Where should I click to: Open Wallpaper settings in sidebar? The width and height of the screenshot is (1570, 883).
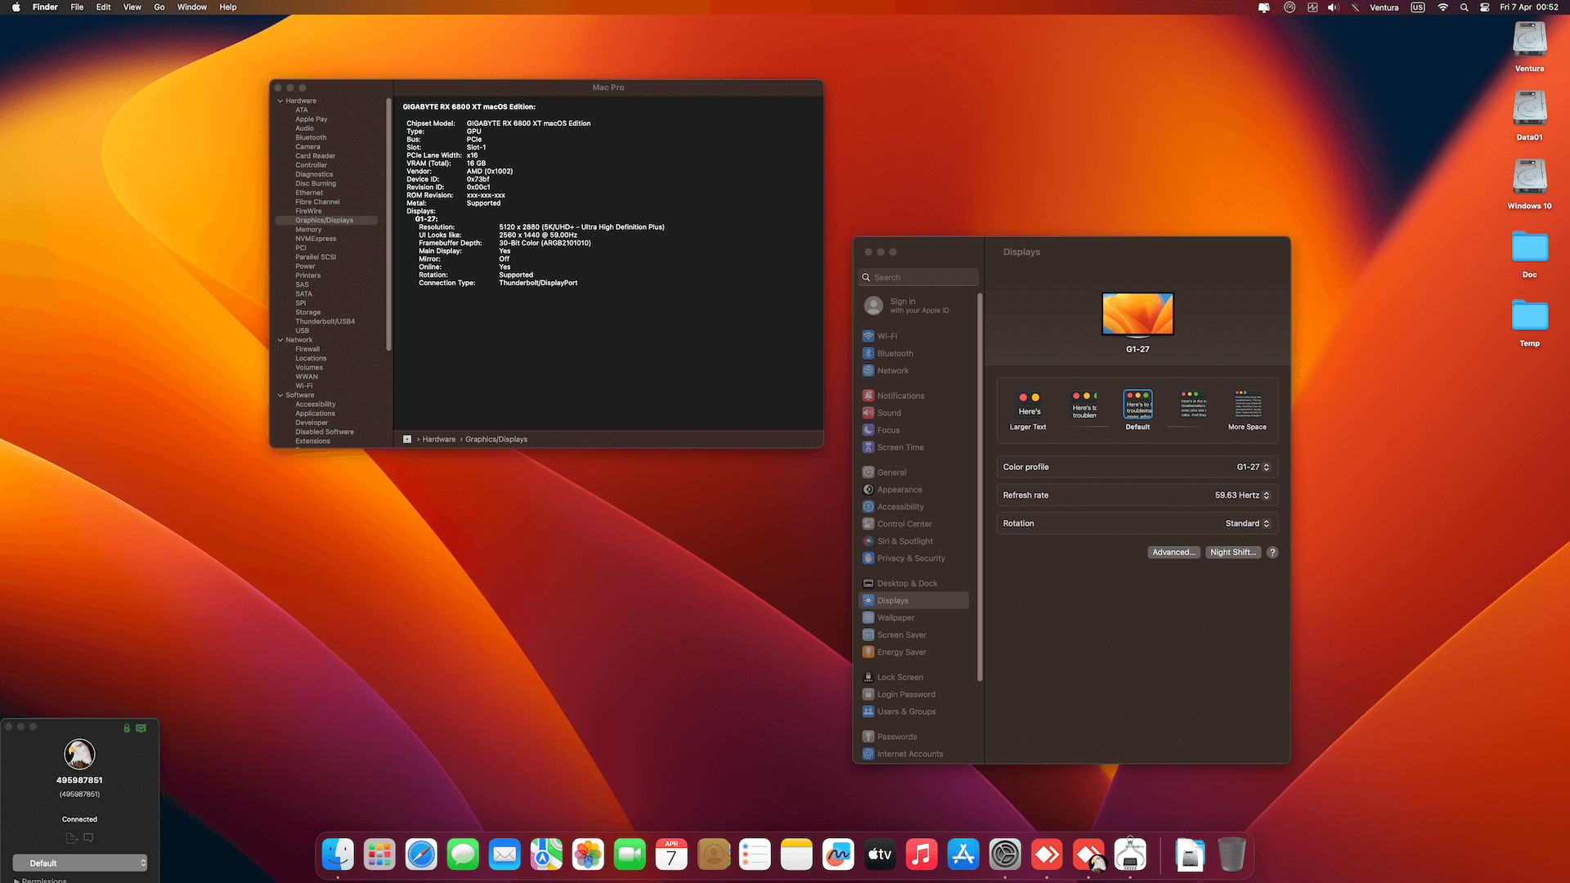pyautogui.click(x=914, y=618)
